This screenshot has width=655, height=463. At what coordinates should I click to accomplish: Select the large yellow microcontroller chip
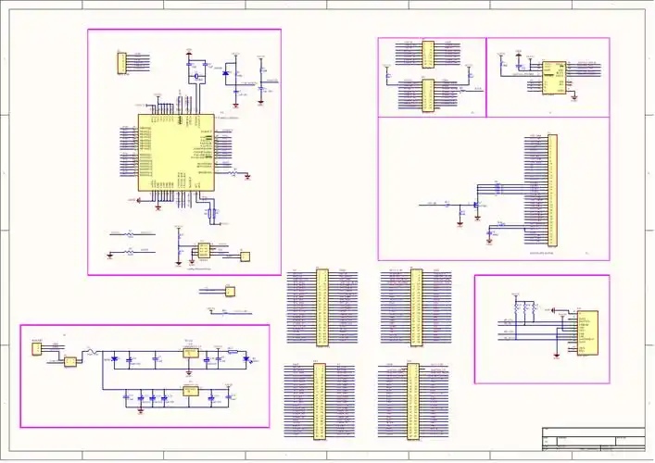[x=176, y=154]
